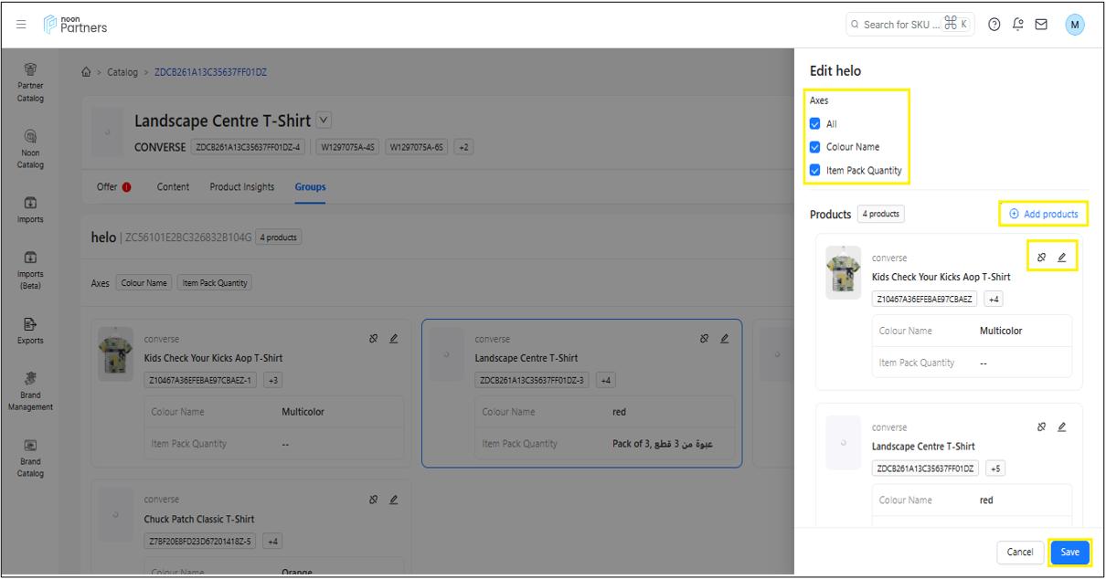Expand the +2 SKU tags in header

tap(463, 147)
